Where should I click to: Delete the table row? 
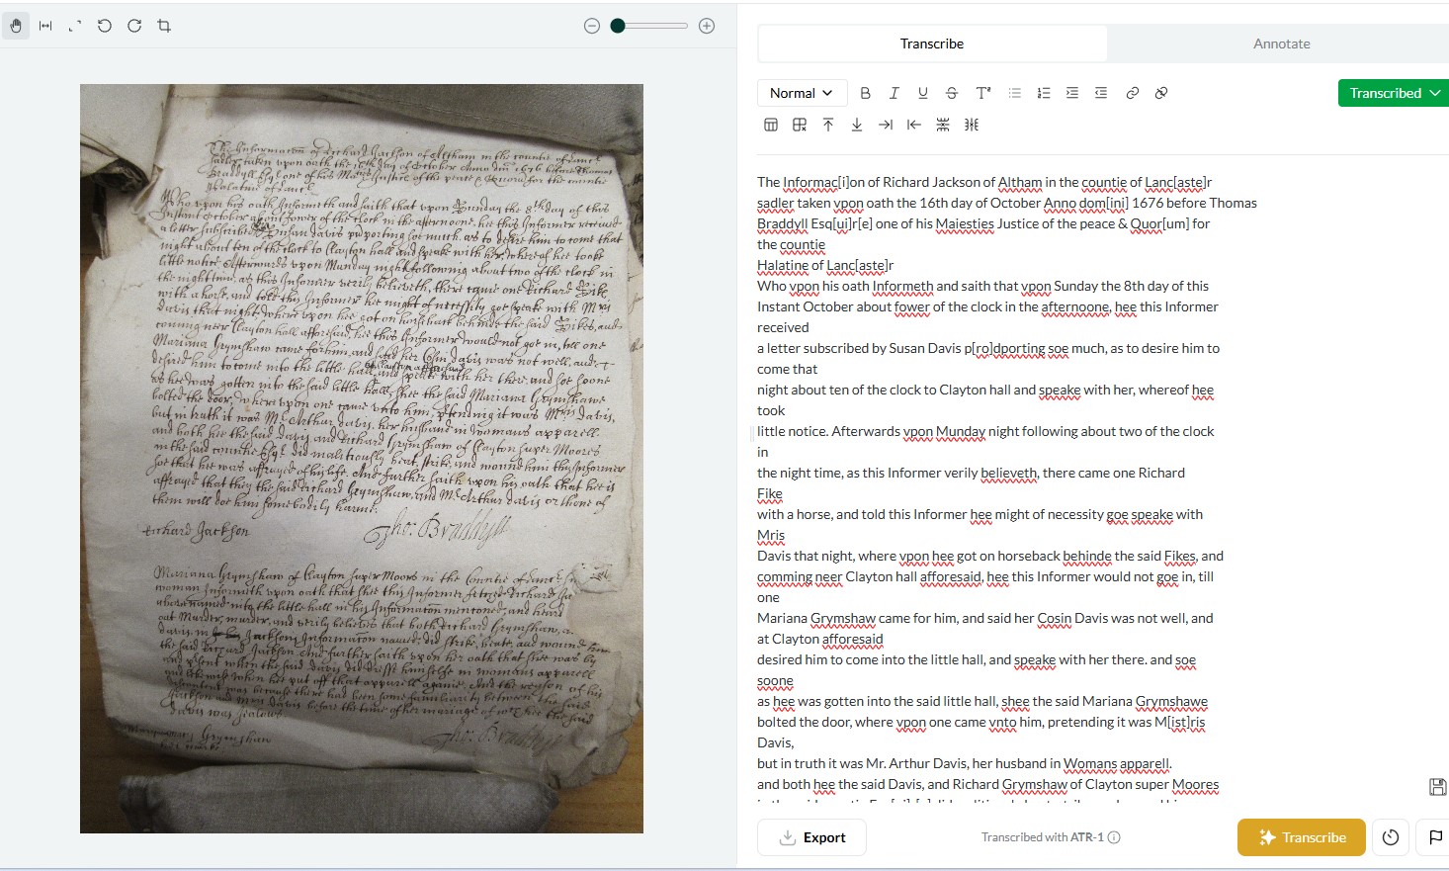(x=943, y=125)
